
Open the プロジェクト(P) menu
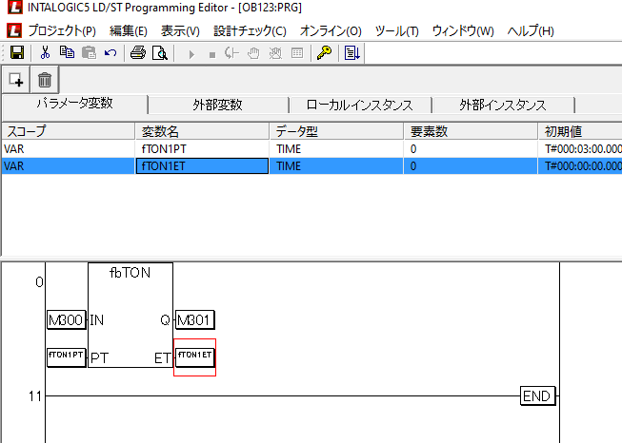(x=62, y=31)
